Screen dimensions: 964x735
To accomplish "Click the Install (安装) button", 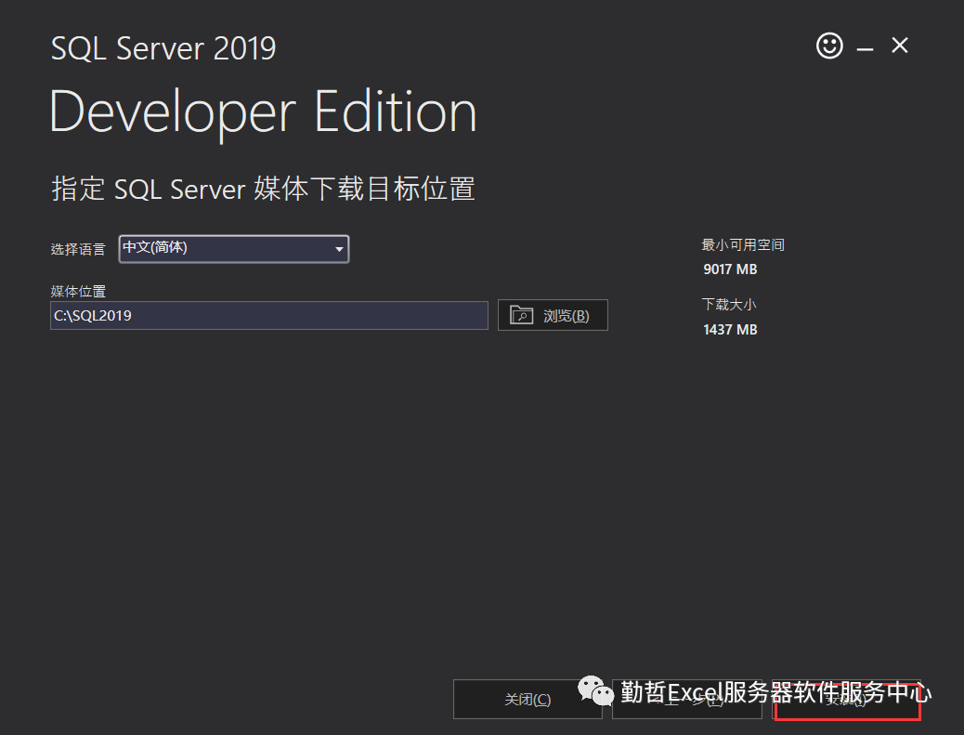I will (847, 700).
